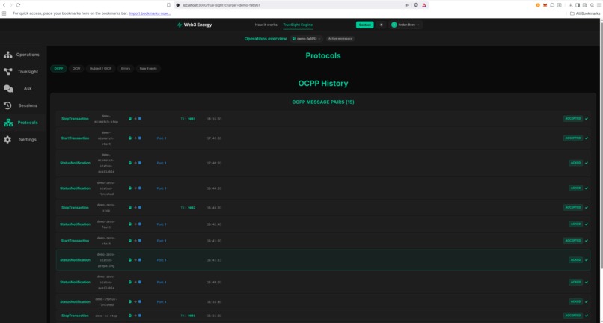603x323 pixels.
Task: Click the demo-zero-status-available message ID
Action: point(106,282)
